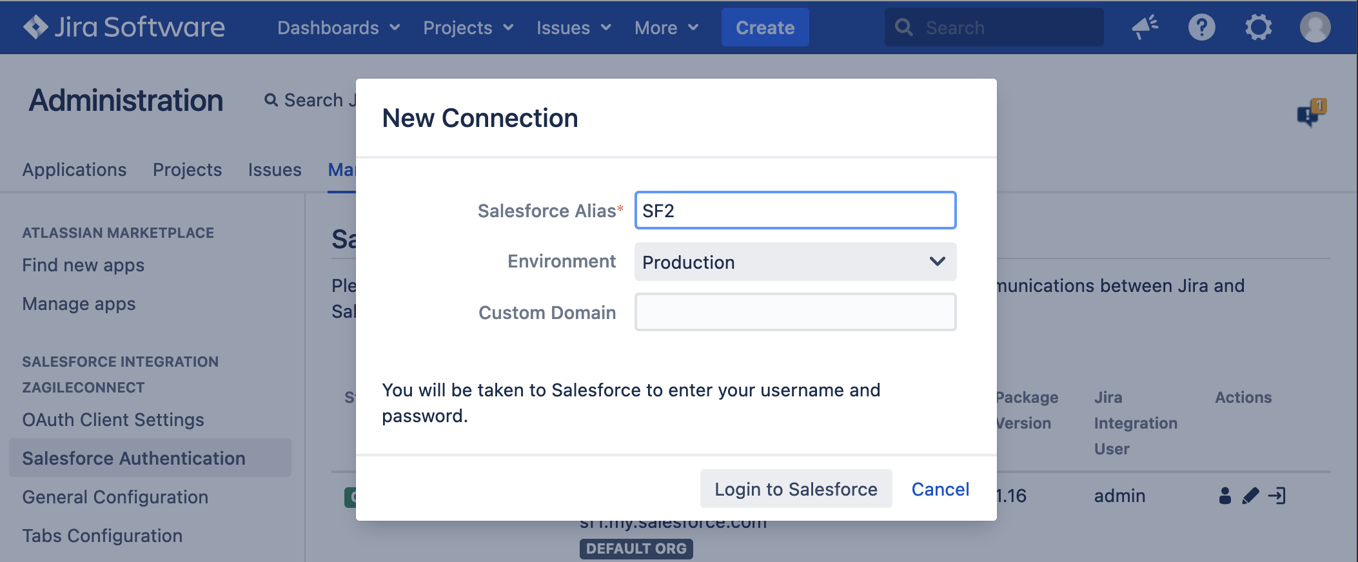Click the Create button
This screenshot has width=1358, height=562.
[x=765, y=28]
